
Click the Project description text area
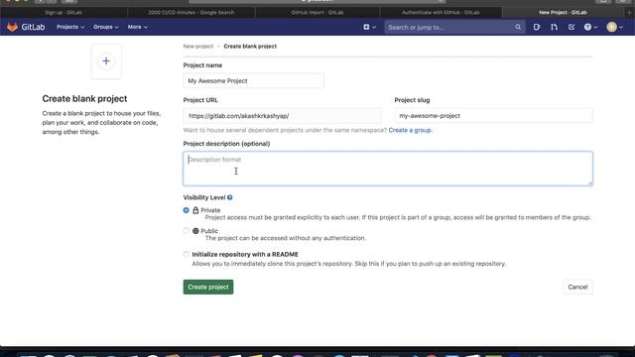tap(388, 169)
